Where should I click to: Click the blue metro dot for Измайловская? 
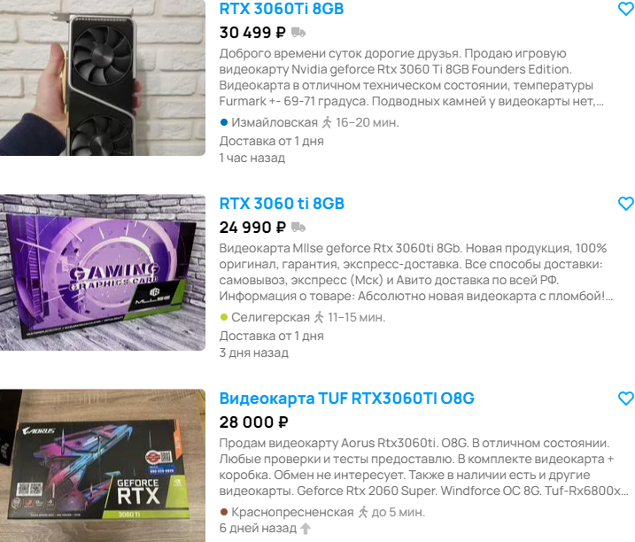223,122
